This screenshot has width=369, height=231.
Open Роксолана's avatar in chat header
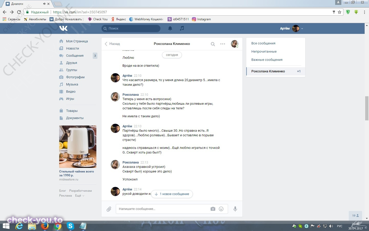pos(235,44)
